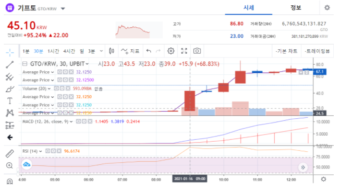Image resolution: width=340 pixels, height=192 pixels.
Task: Undo the last chart action
Action: click(148, 51)
